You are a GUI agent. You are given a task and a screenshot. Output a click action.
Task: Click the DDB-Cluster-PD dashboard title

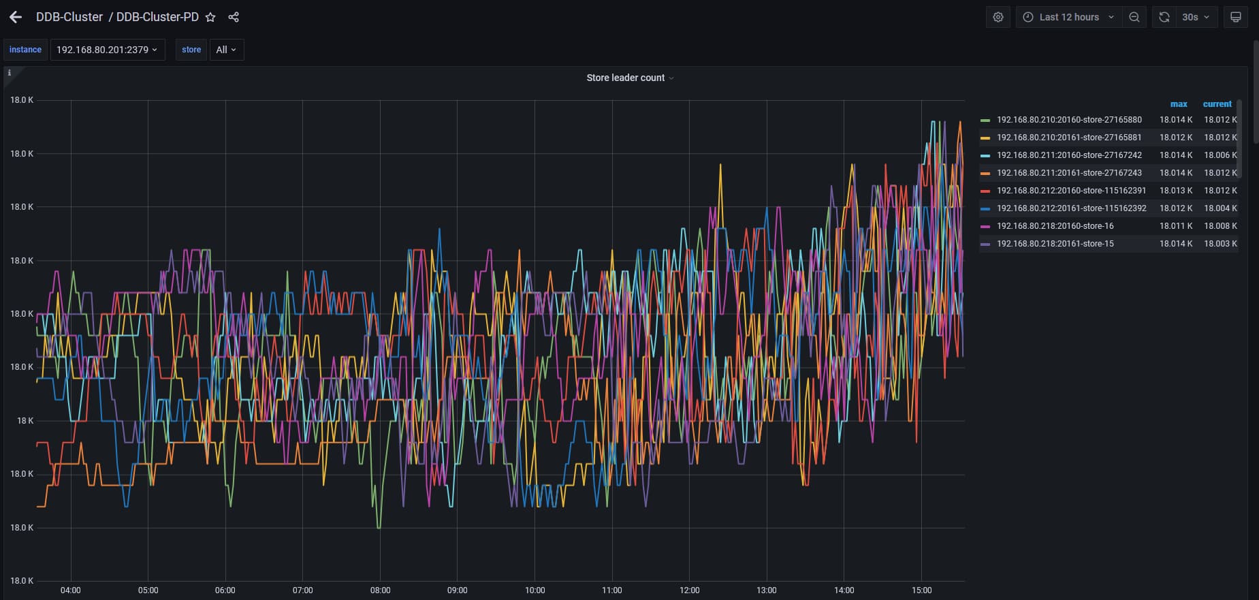click(157, 17)
